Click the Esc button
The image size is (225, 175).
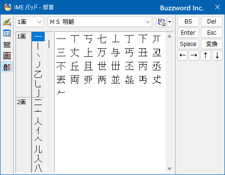click(x=212, y=33)
